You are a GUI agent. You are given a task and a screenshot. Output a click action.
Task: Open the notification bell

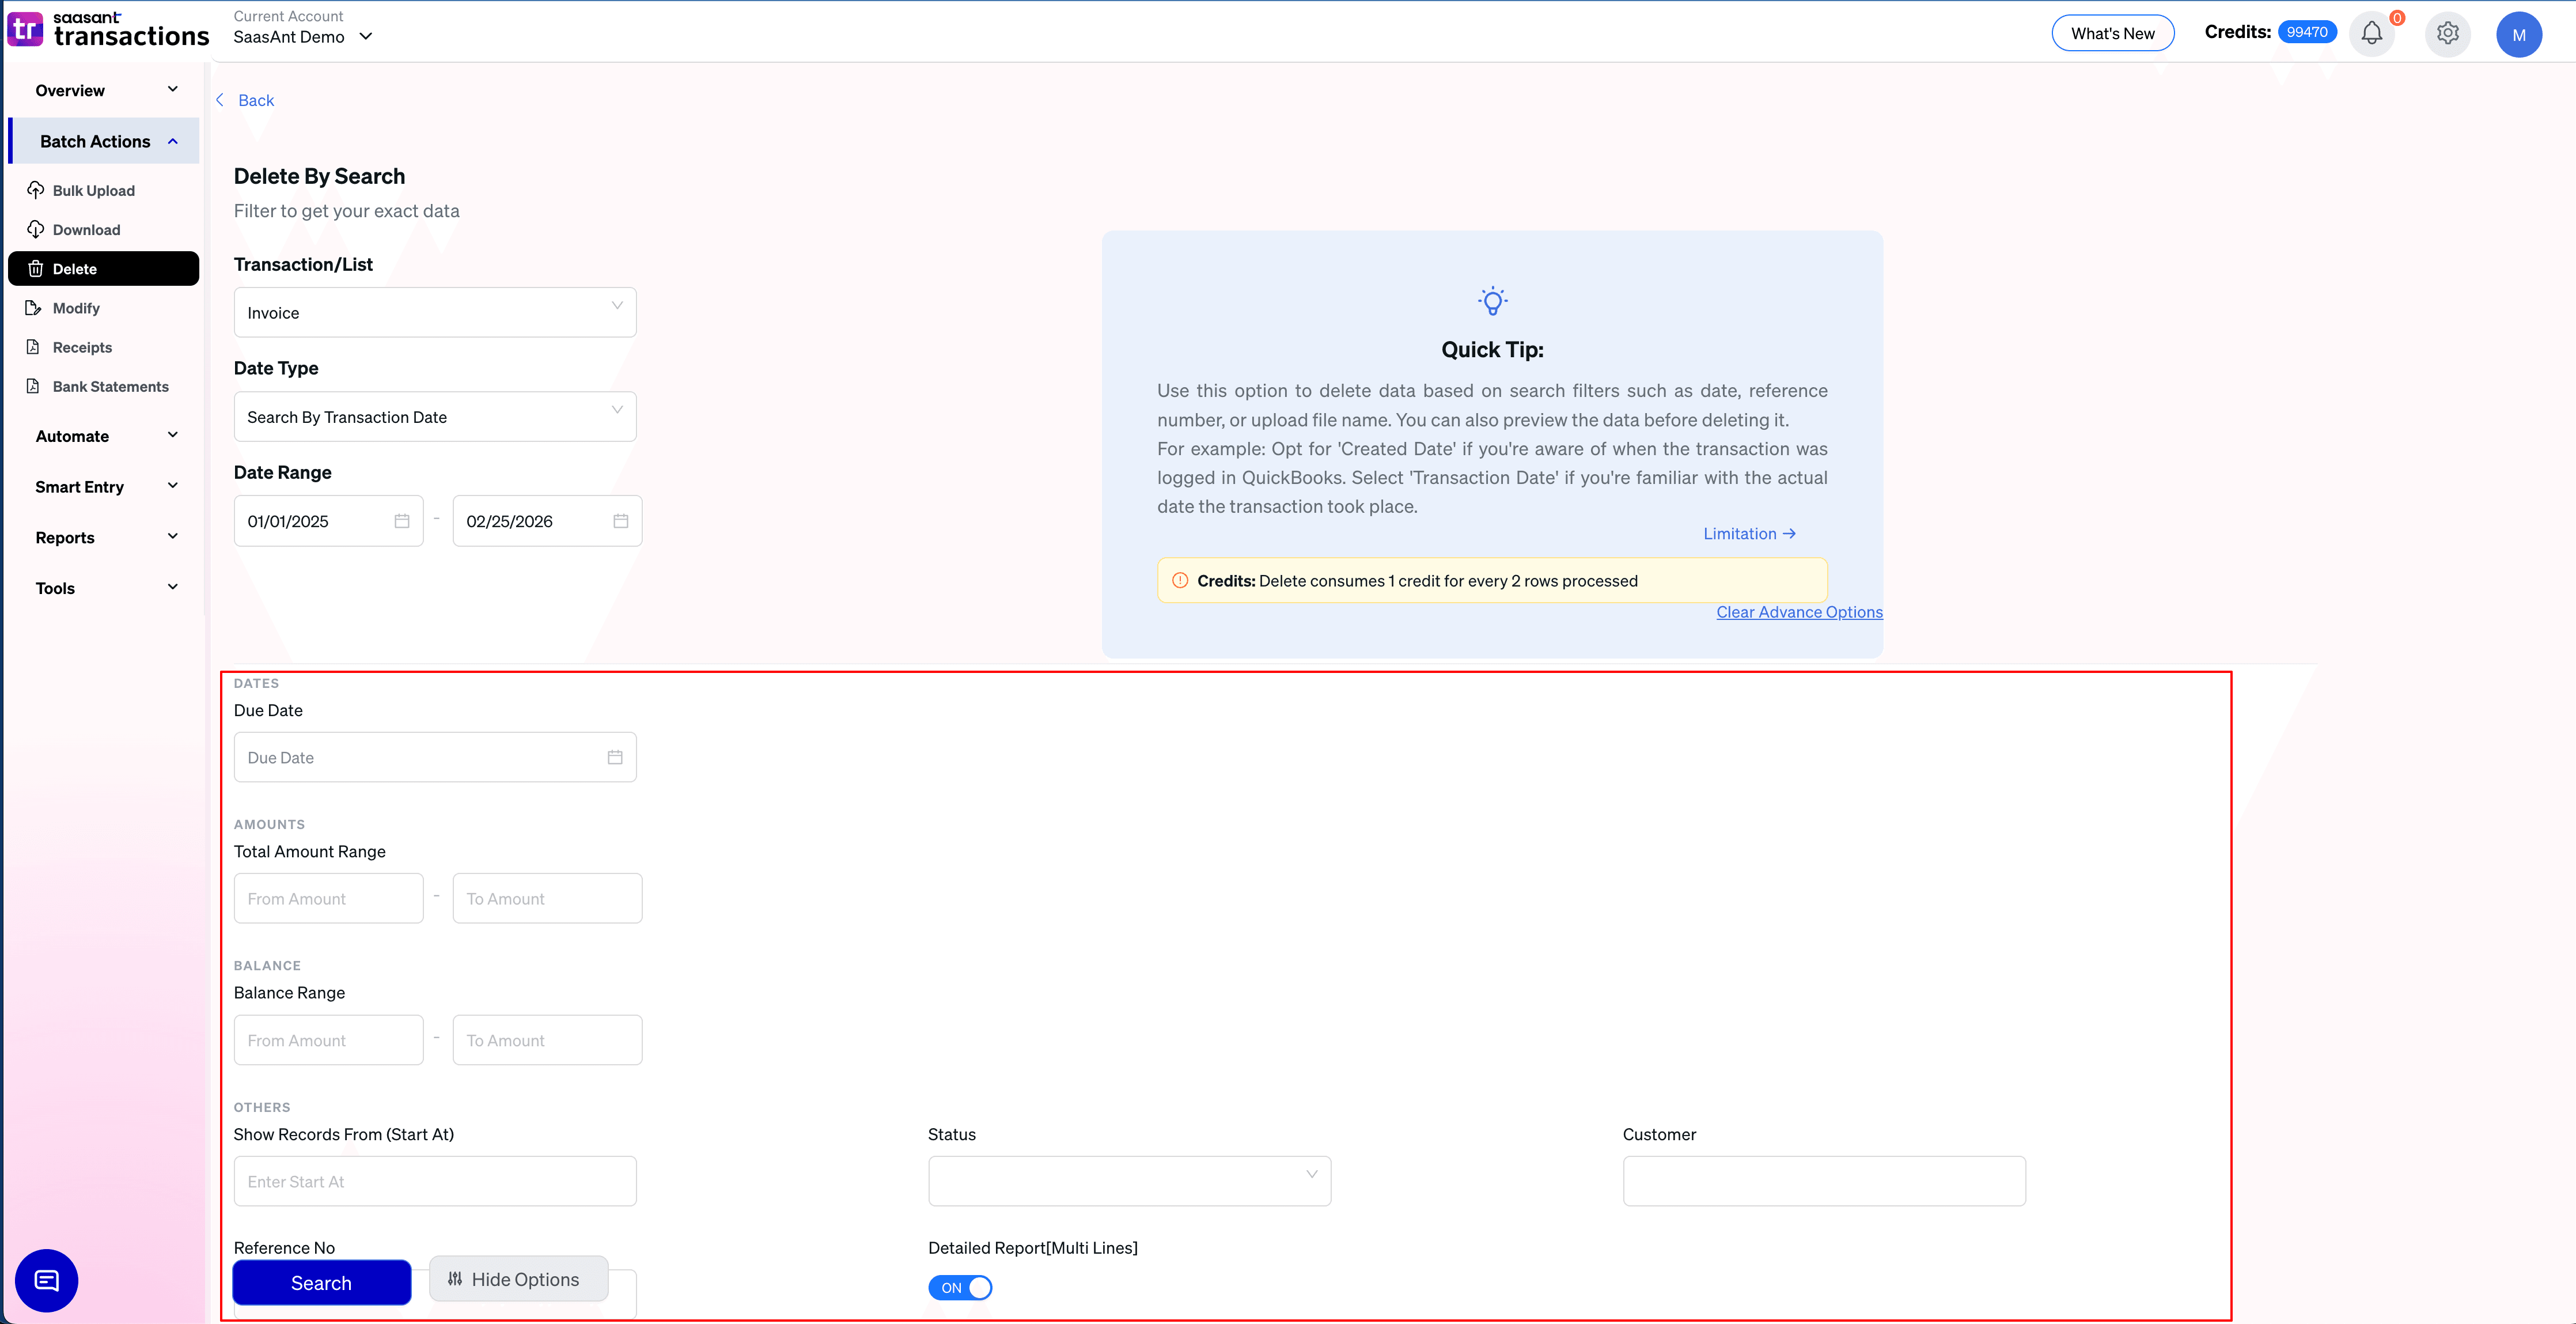tap(2371, 33)
